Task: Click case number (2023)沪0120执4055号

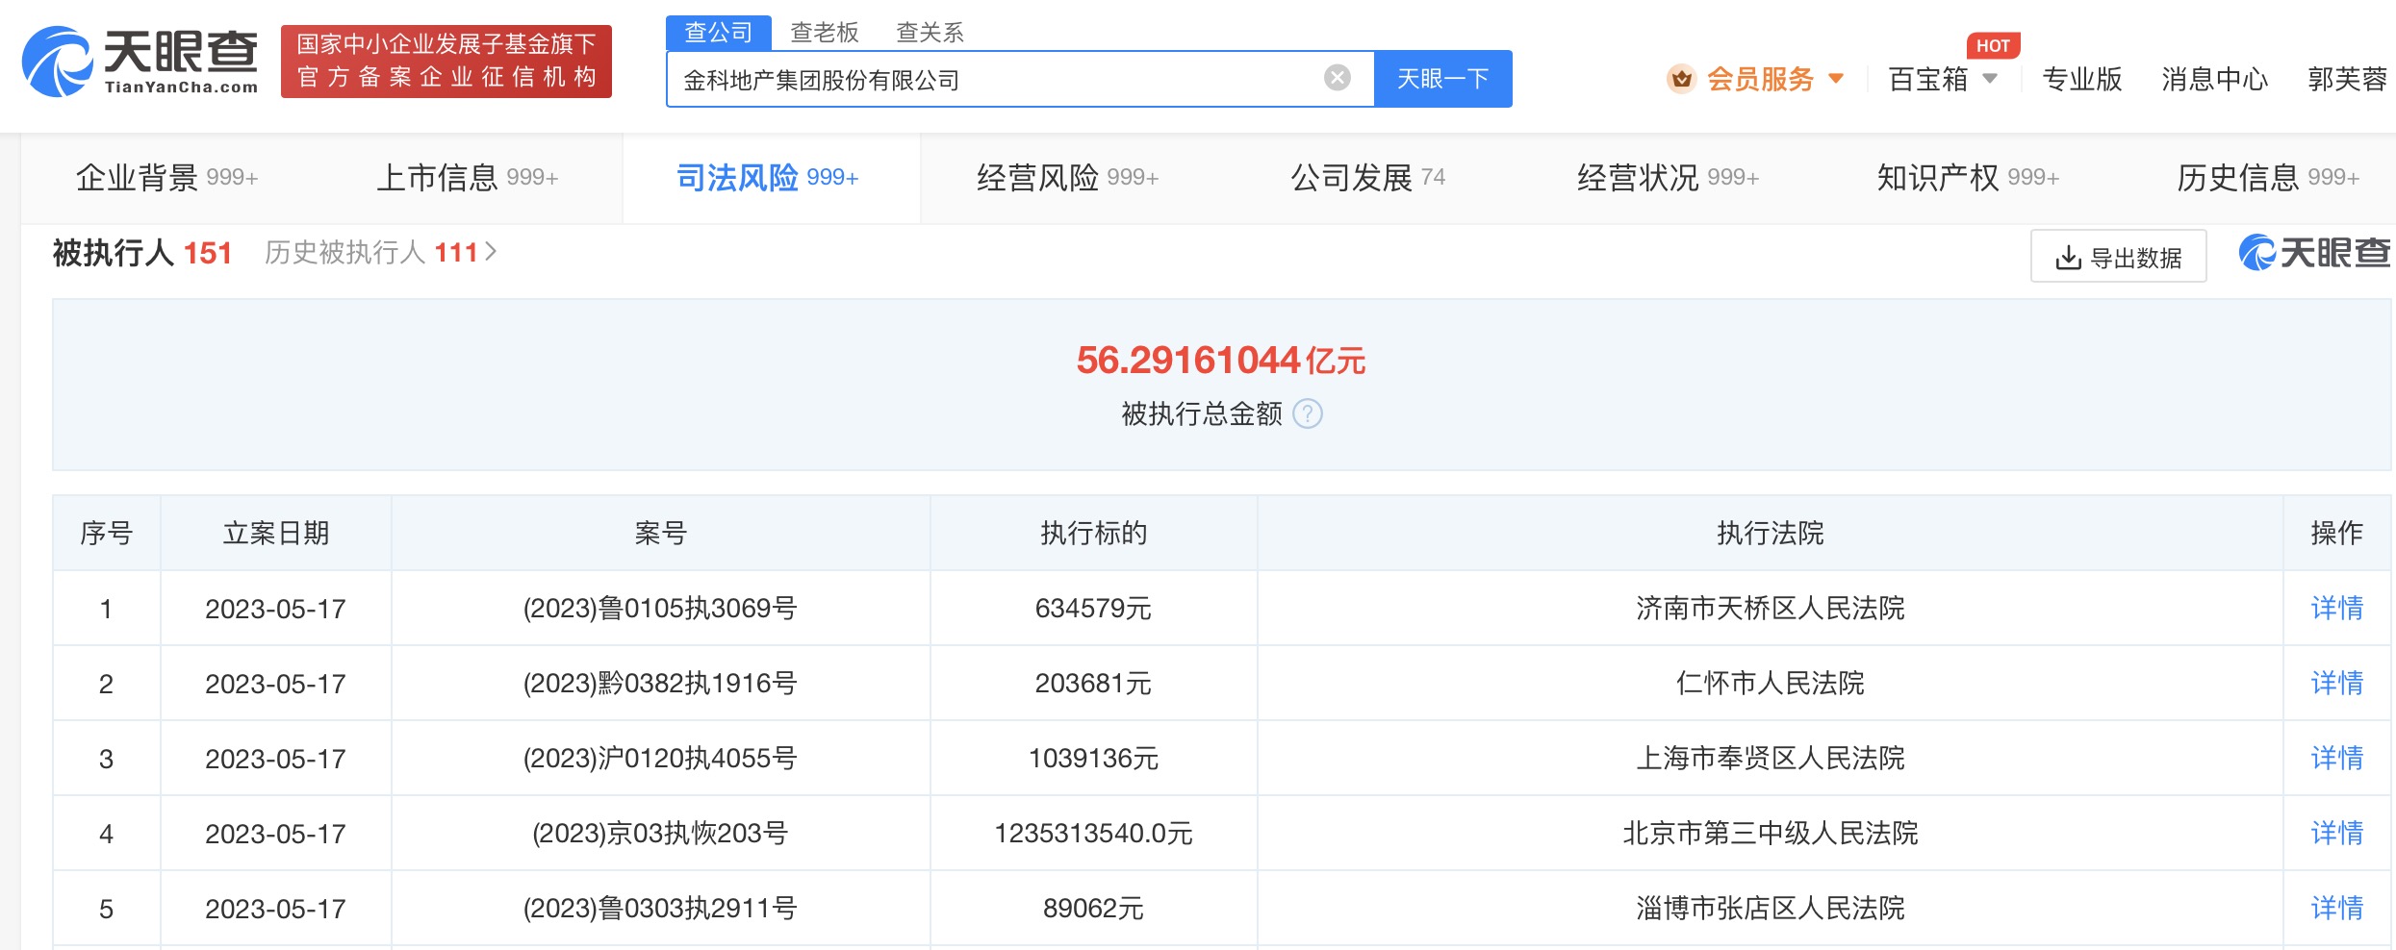Action: 660,758
